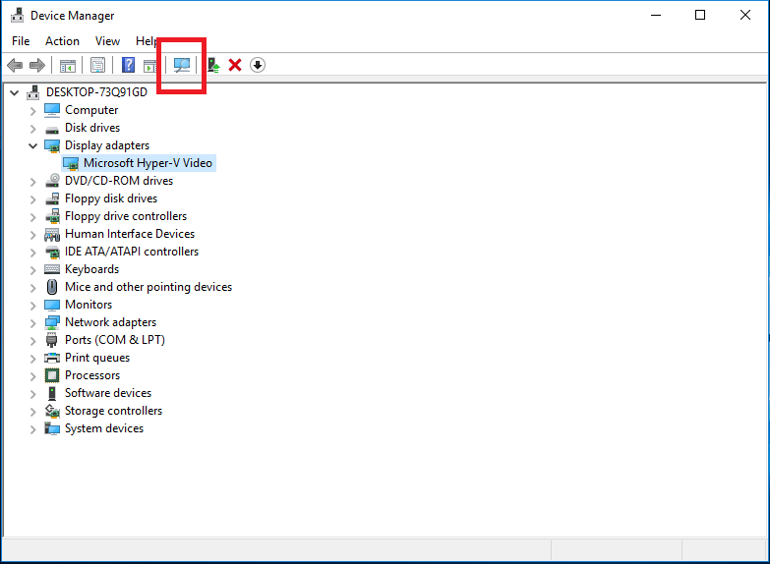Screen dimensions: 770x564
Task: Expand the Processors chevron
Action: [32, 376]
